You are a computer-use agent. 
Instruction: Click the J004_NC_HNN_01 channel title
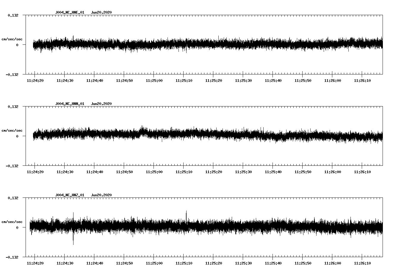[70, 104]
